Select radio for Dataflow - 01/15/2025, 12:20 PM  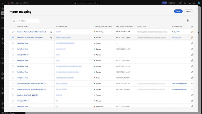click(13, 95)
